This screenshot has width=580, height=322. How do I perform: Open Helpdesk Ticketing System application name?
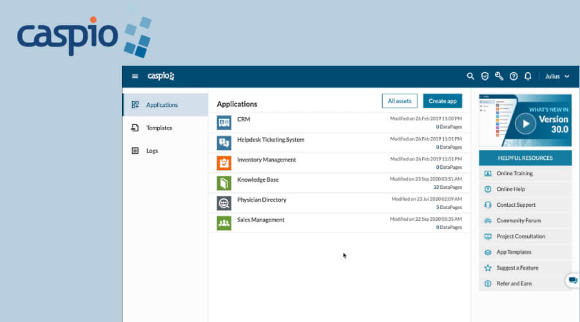[x=271, y=140]
